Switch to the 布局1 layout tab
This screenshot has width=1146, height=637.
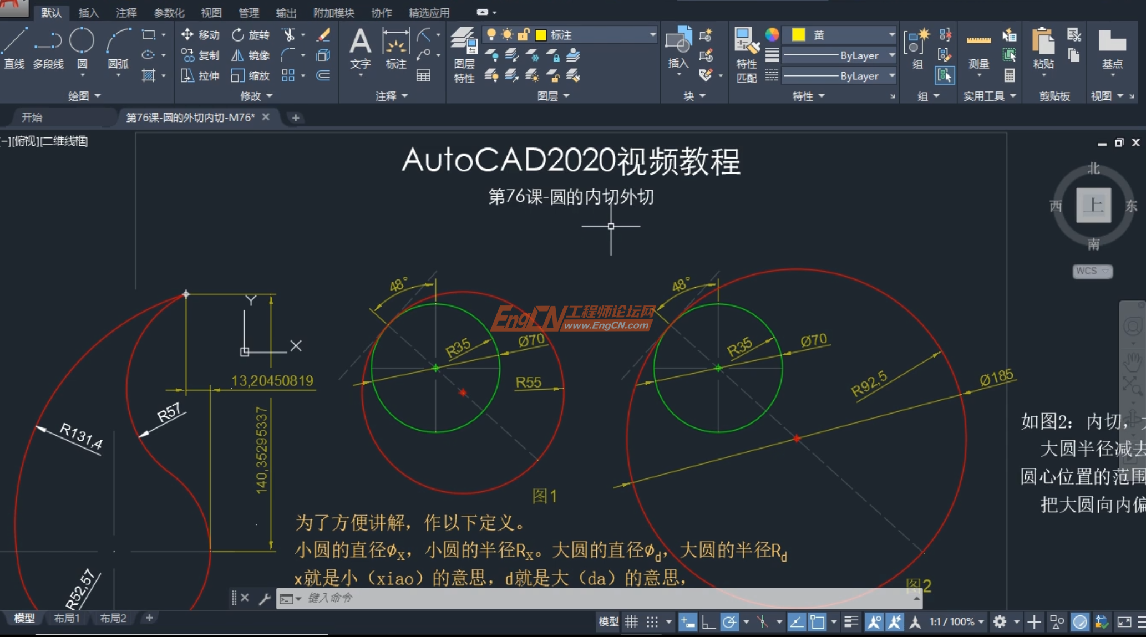67,618
